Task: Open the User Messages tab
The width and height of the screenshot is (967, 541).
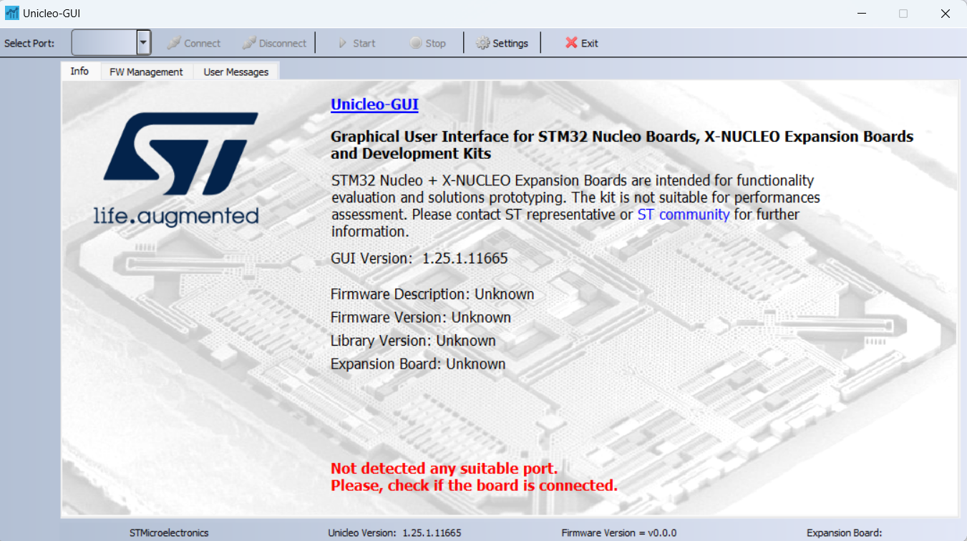Action: 235,71
